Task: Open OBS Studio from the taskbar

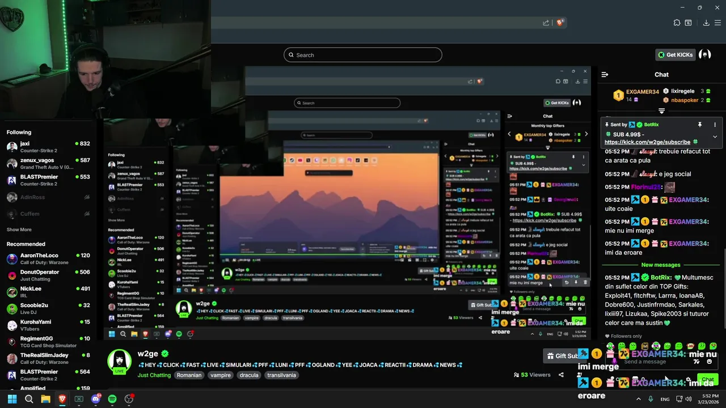Action: (x=129, y=399)
